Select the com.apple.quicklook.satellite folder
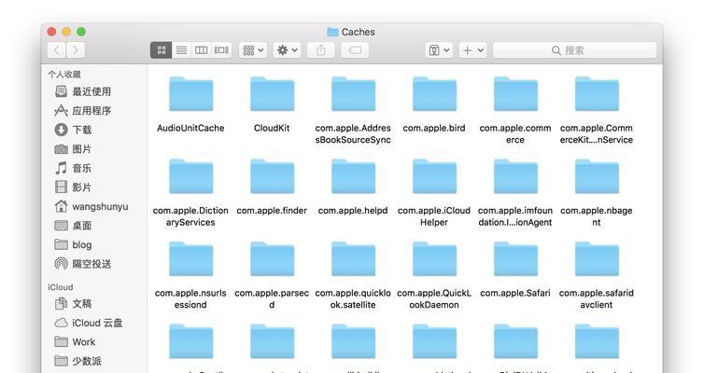 353,259
